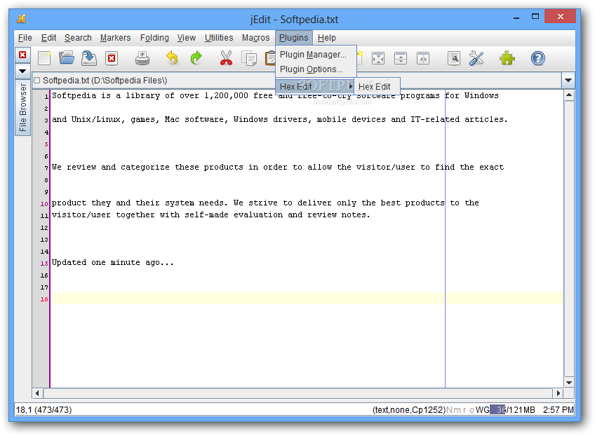This screenshot has height=436, width=595.
Task: Open the Help menu
Action: click(x=327, y=38)
